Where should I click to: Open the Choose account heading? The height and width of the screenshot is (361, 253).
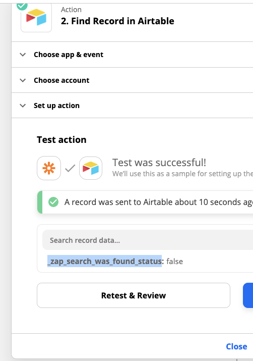click(61, 80)
